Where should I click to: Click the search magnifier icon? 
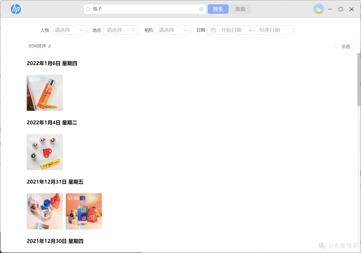point(88,9)
